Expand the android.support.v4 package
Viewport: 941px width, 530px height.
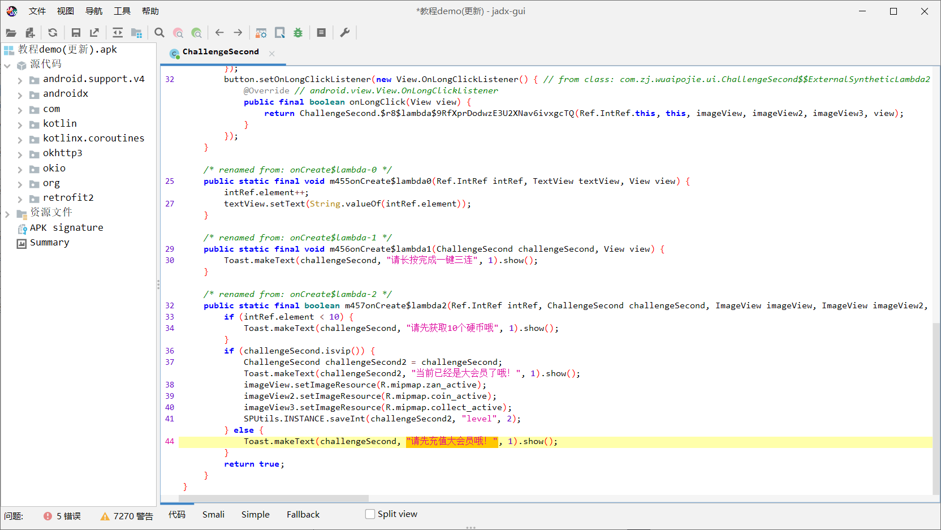pos(20,80)
